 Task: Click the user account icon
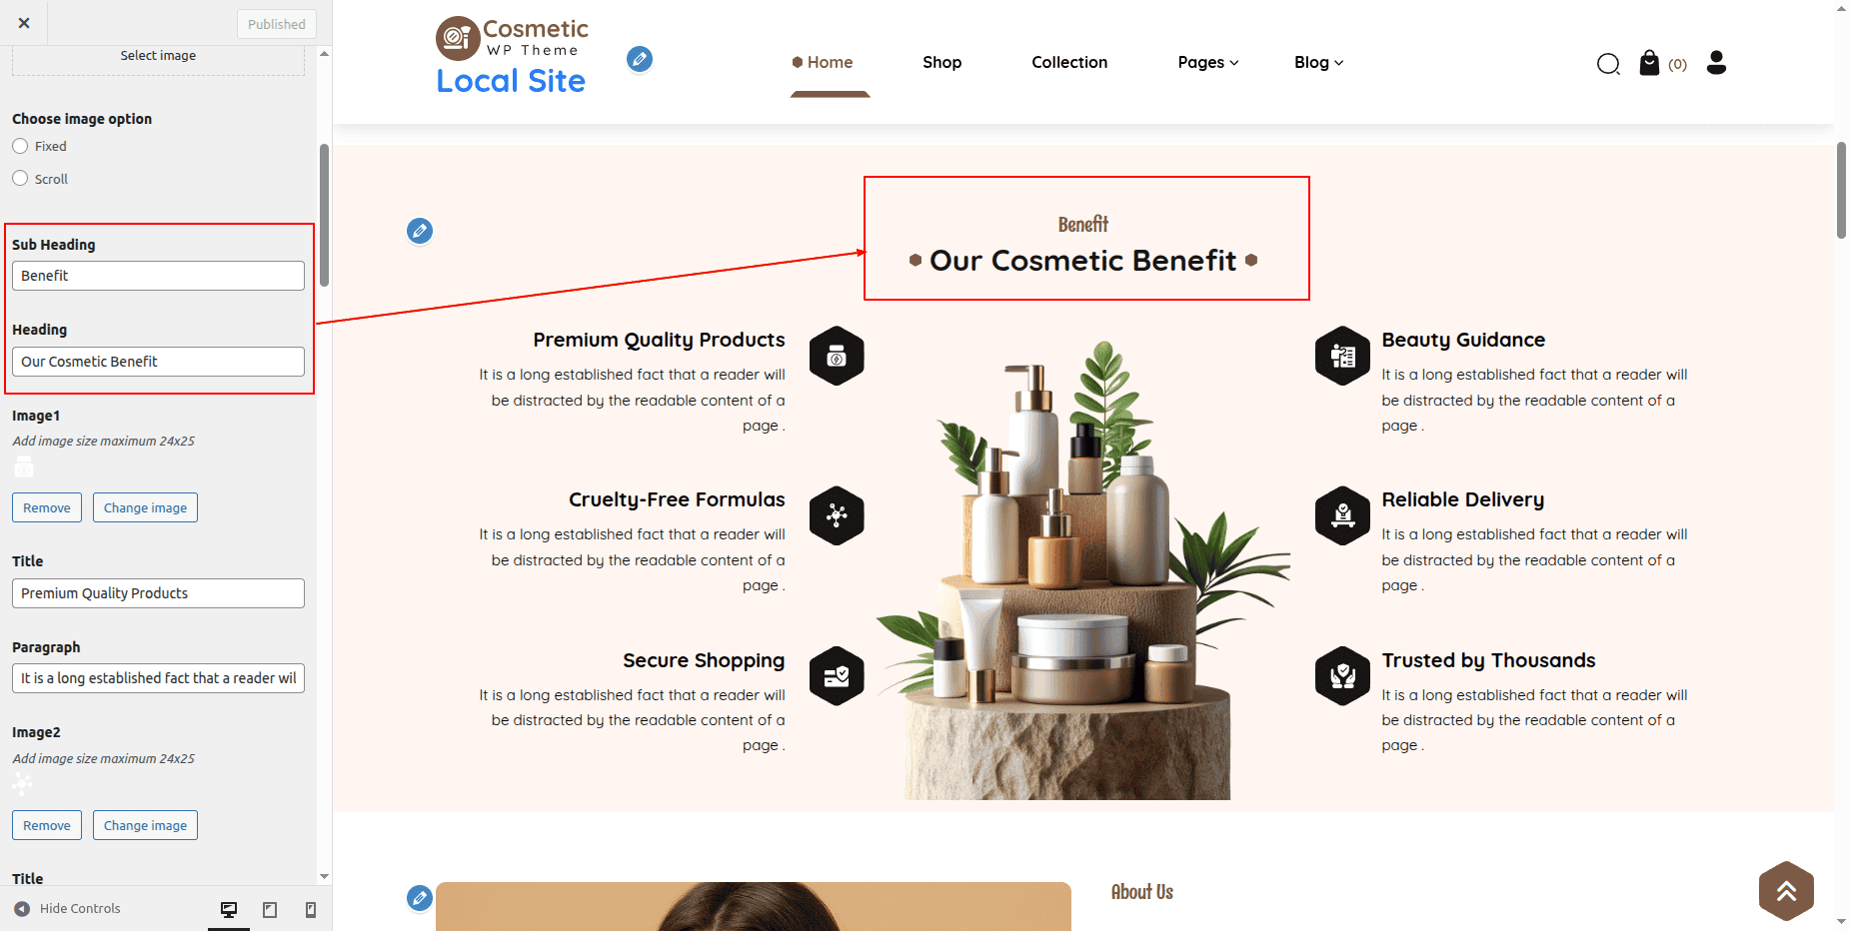click(x=1716, y=63)
